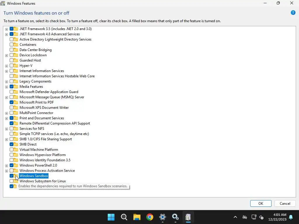Viewport: 299px width, 224px height.
Task: Expand the Media Features node
Action: pyautogui.click(x=6, y=87)
